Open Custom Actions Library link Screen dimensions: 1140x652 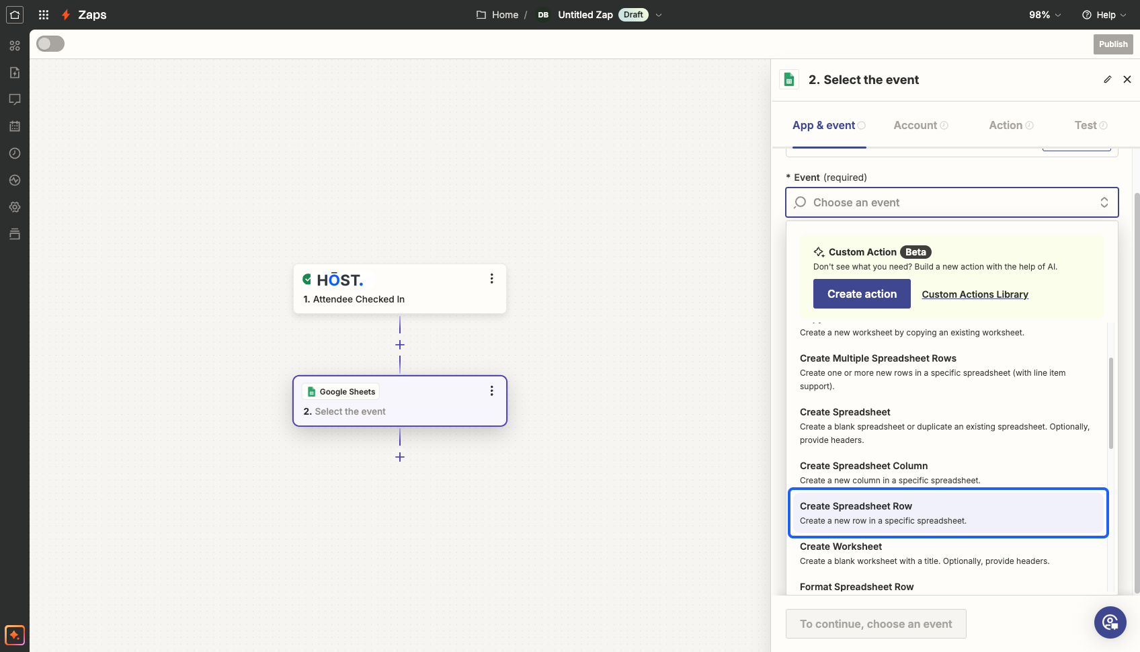coord(975,294)
